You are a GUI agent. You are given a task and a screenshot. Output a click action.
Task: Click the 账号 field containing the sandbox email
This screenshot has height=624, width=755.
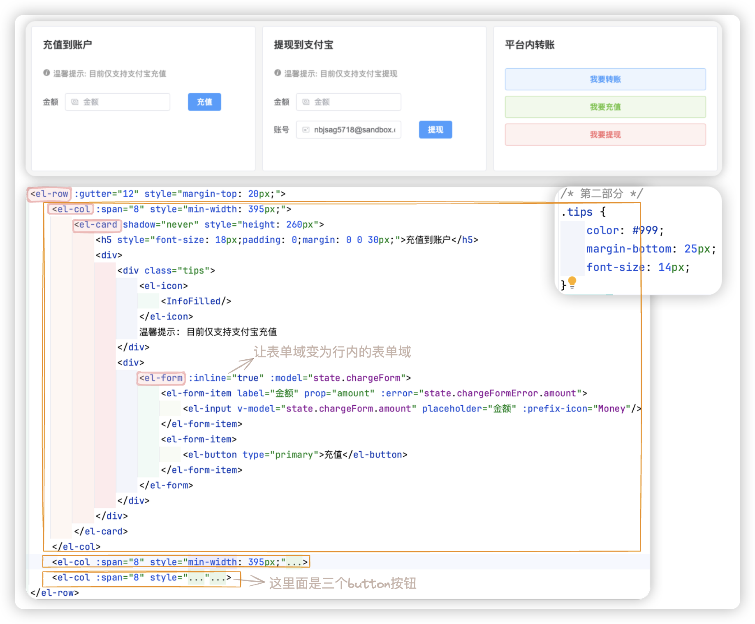[354, 130]
